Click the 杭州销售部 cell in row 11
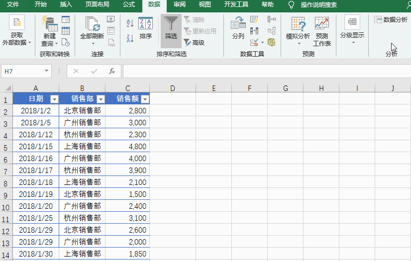 [x=82, y=218]
